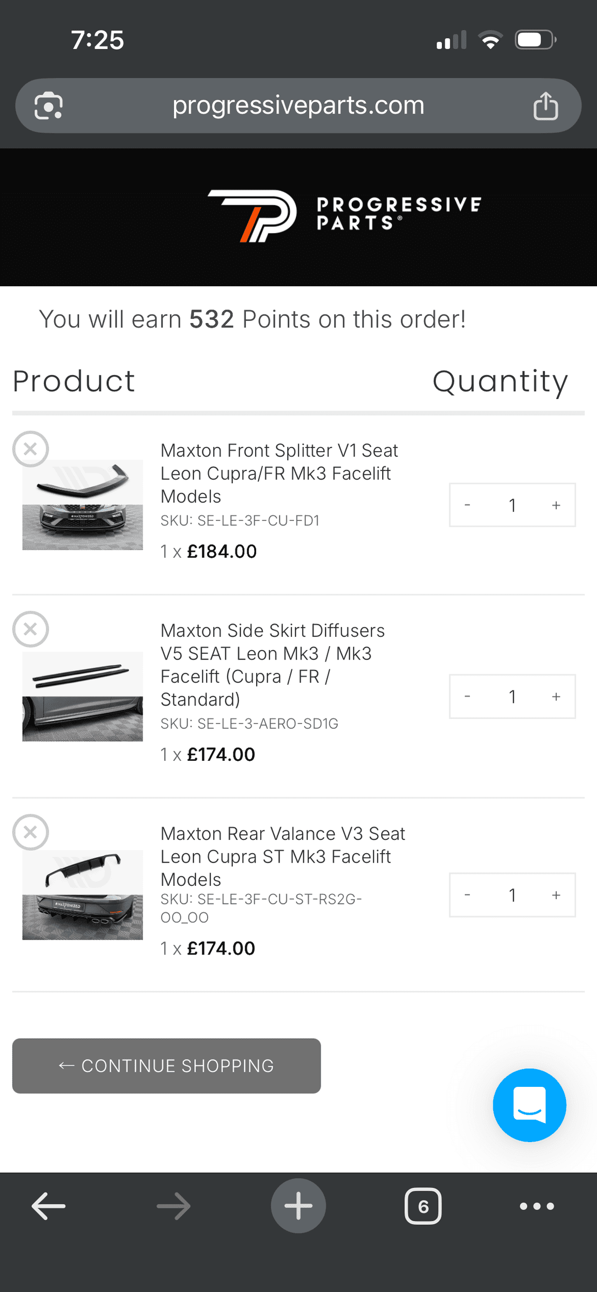This screenshot has width=597, height=1292.
Task: Remove Maxton Front Splitter V1 from cart
Action: (x=30, y=449)
